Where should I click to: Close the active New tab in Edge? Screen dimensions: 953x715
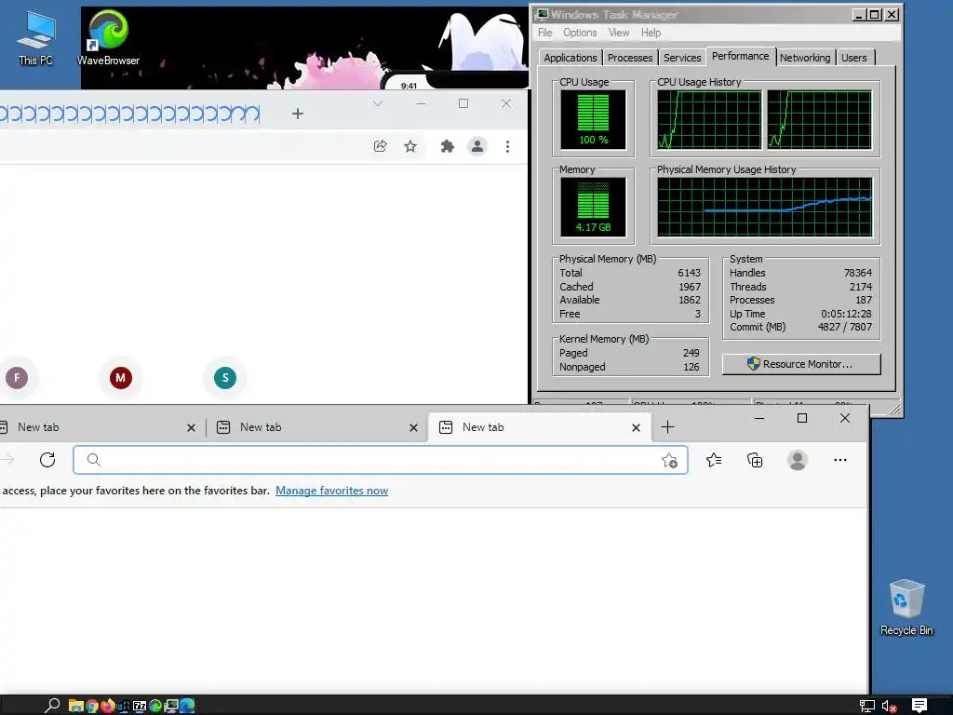click(636, 427)
